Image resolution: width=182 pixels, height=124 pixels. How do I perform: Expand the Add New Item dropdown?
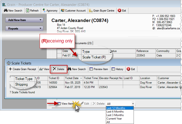pos(24,20)
